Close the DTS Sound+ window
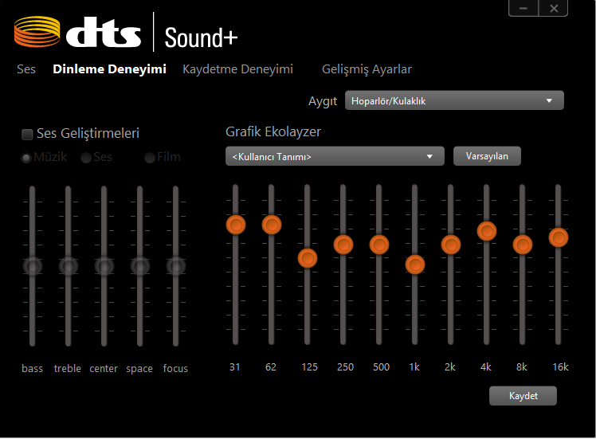Image resolution: width=596 pixels, height=439 pixels. 553,8
